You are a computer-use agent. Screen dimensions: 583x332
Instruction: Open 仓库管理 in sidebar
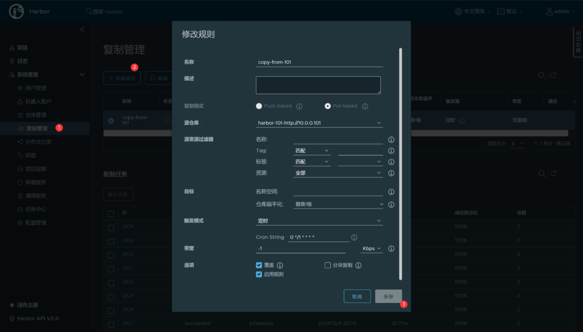point(36,115)
